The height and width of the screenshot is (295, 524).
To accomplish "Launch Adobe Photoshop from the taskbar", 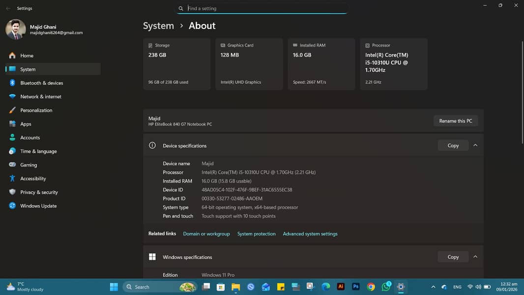I will [x=356, y=287].
